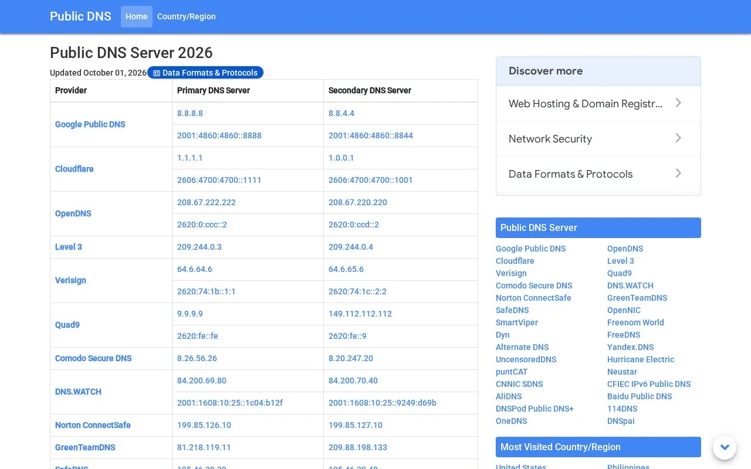Open the Country/Region tab
The width and height of the screenshot is (751, 469).
(187, 16)
